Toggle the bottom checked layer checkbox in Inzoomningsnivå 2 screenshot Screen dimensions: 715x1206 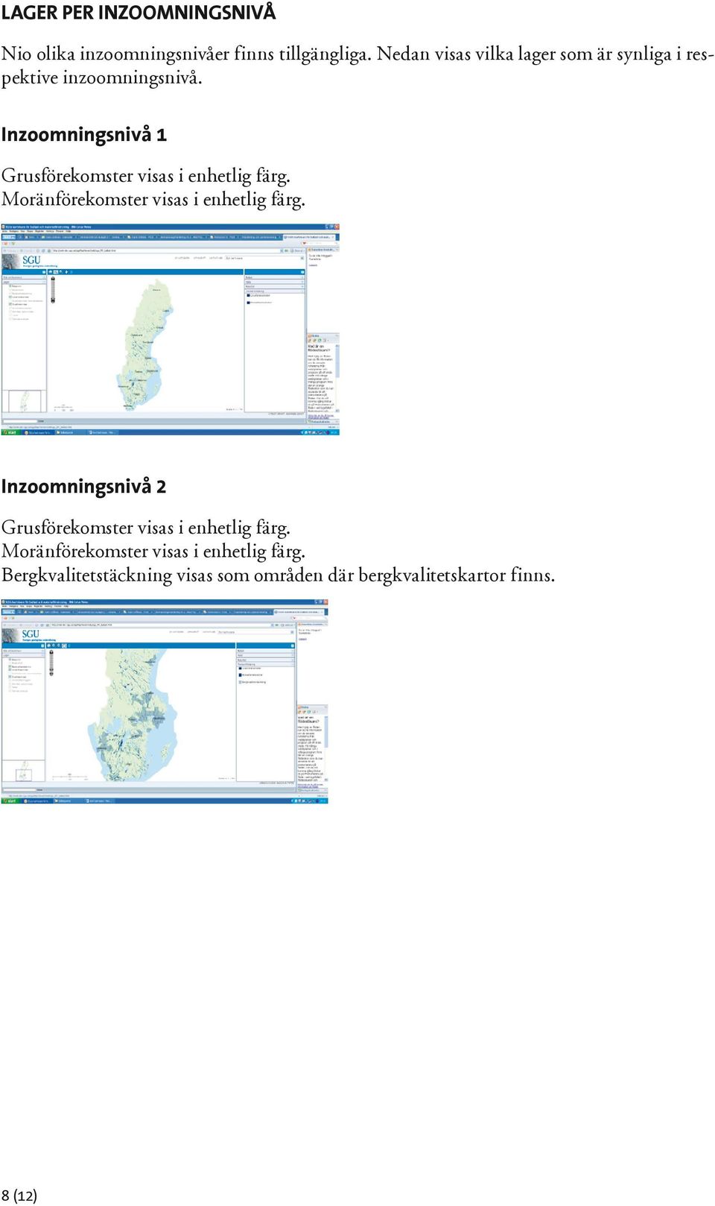pos(10,677)
